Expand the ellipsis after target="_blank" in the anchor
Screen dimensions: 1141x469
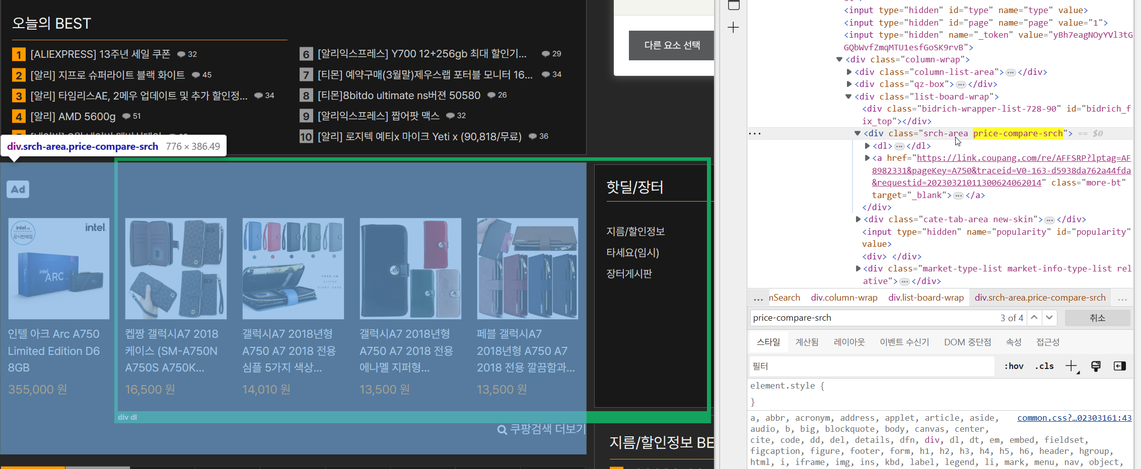[959, 195]
